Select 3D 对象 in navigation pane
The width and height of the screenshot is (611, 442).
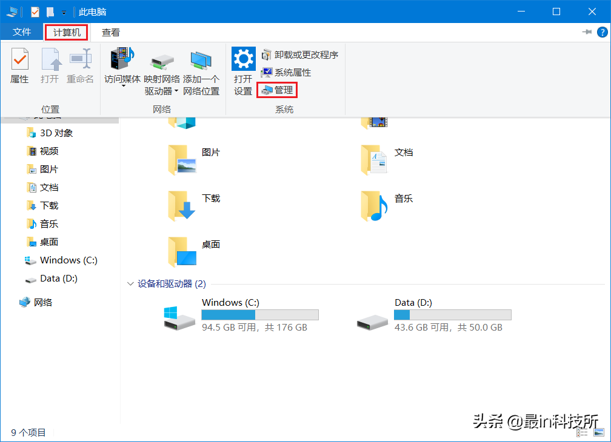[x=50, y=133]
